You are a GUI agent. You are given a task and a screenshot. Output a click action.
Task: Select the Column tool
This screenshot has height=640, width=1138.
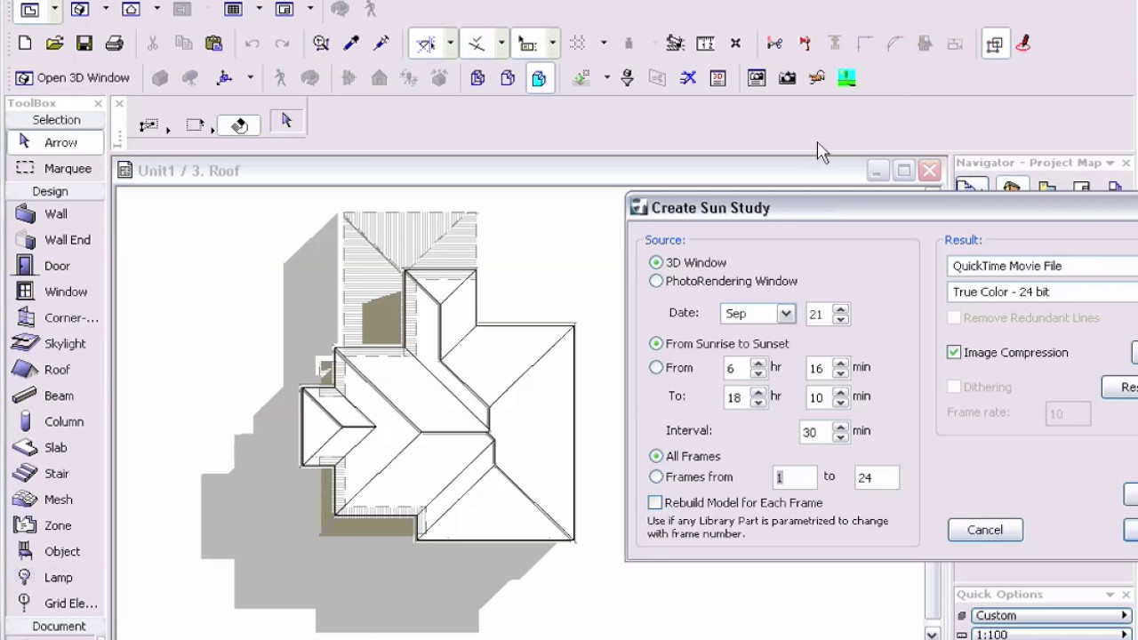pos(55,421)
